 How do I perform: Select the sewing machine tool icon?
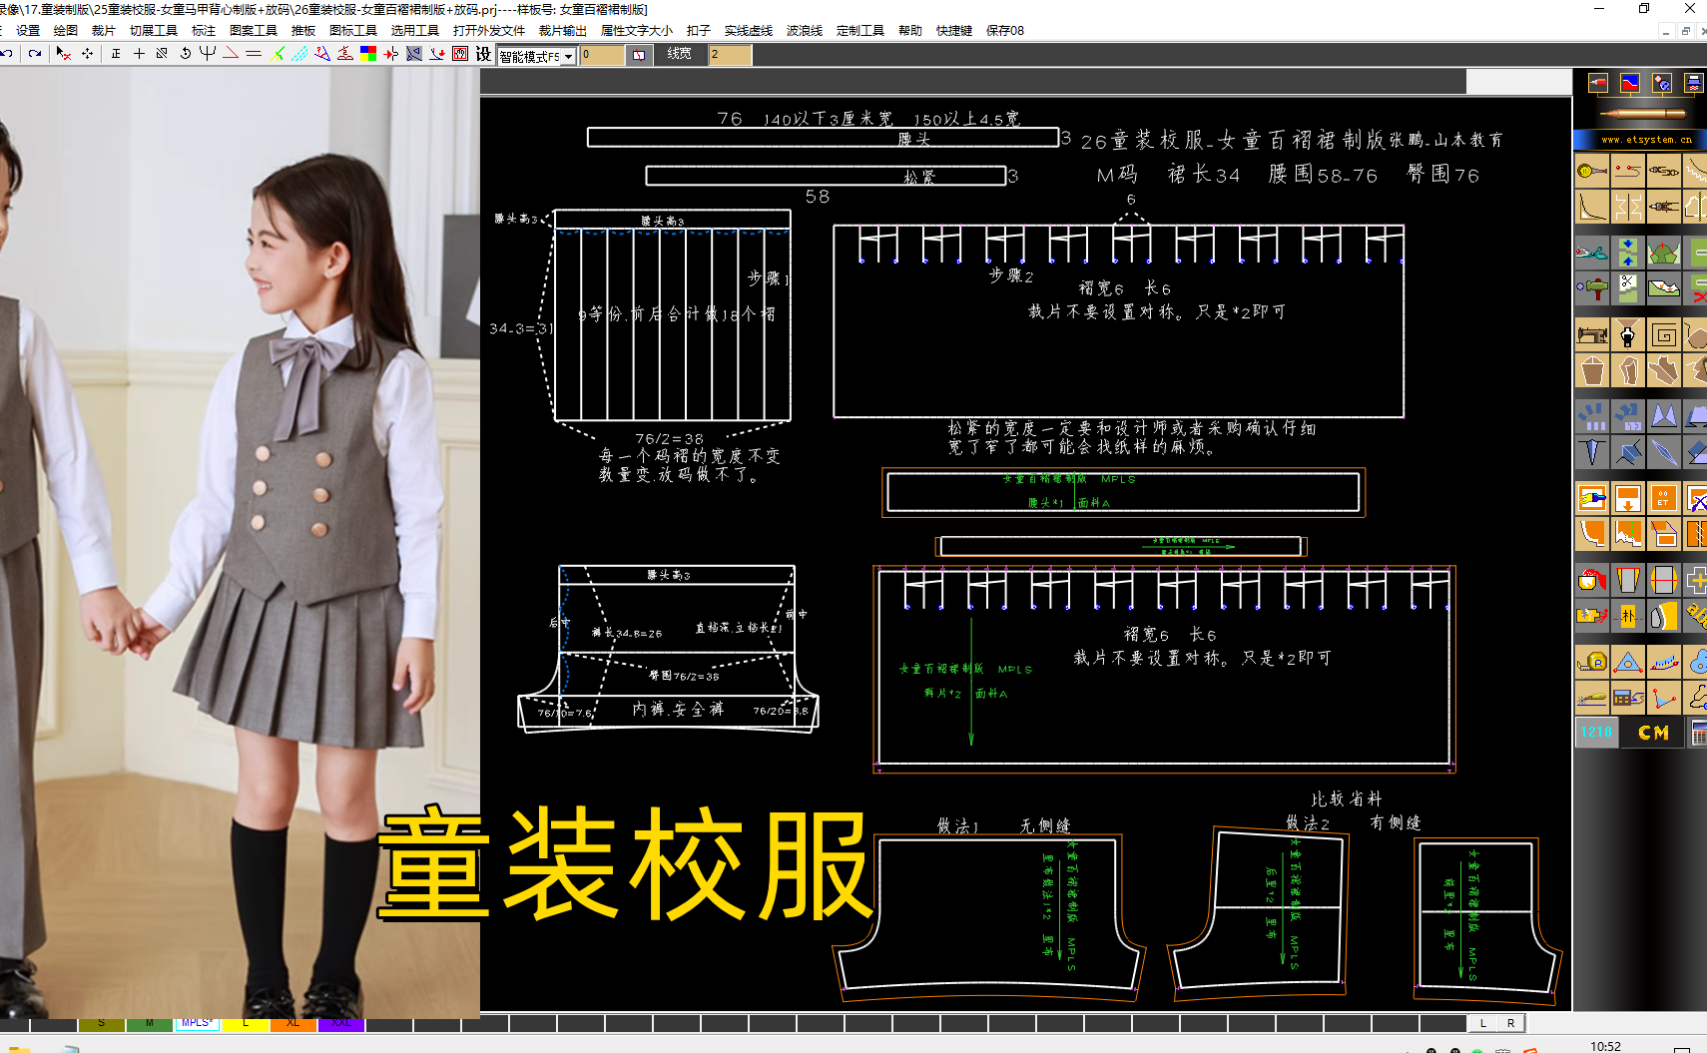[x=1592, y=335]
